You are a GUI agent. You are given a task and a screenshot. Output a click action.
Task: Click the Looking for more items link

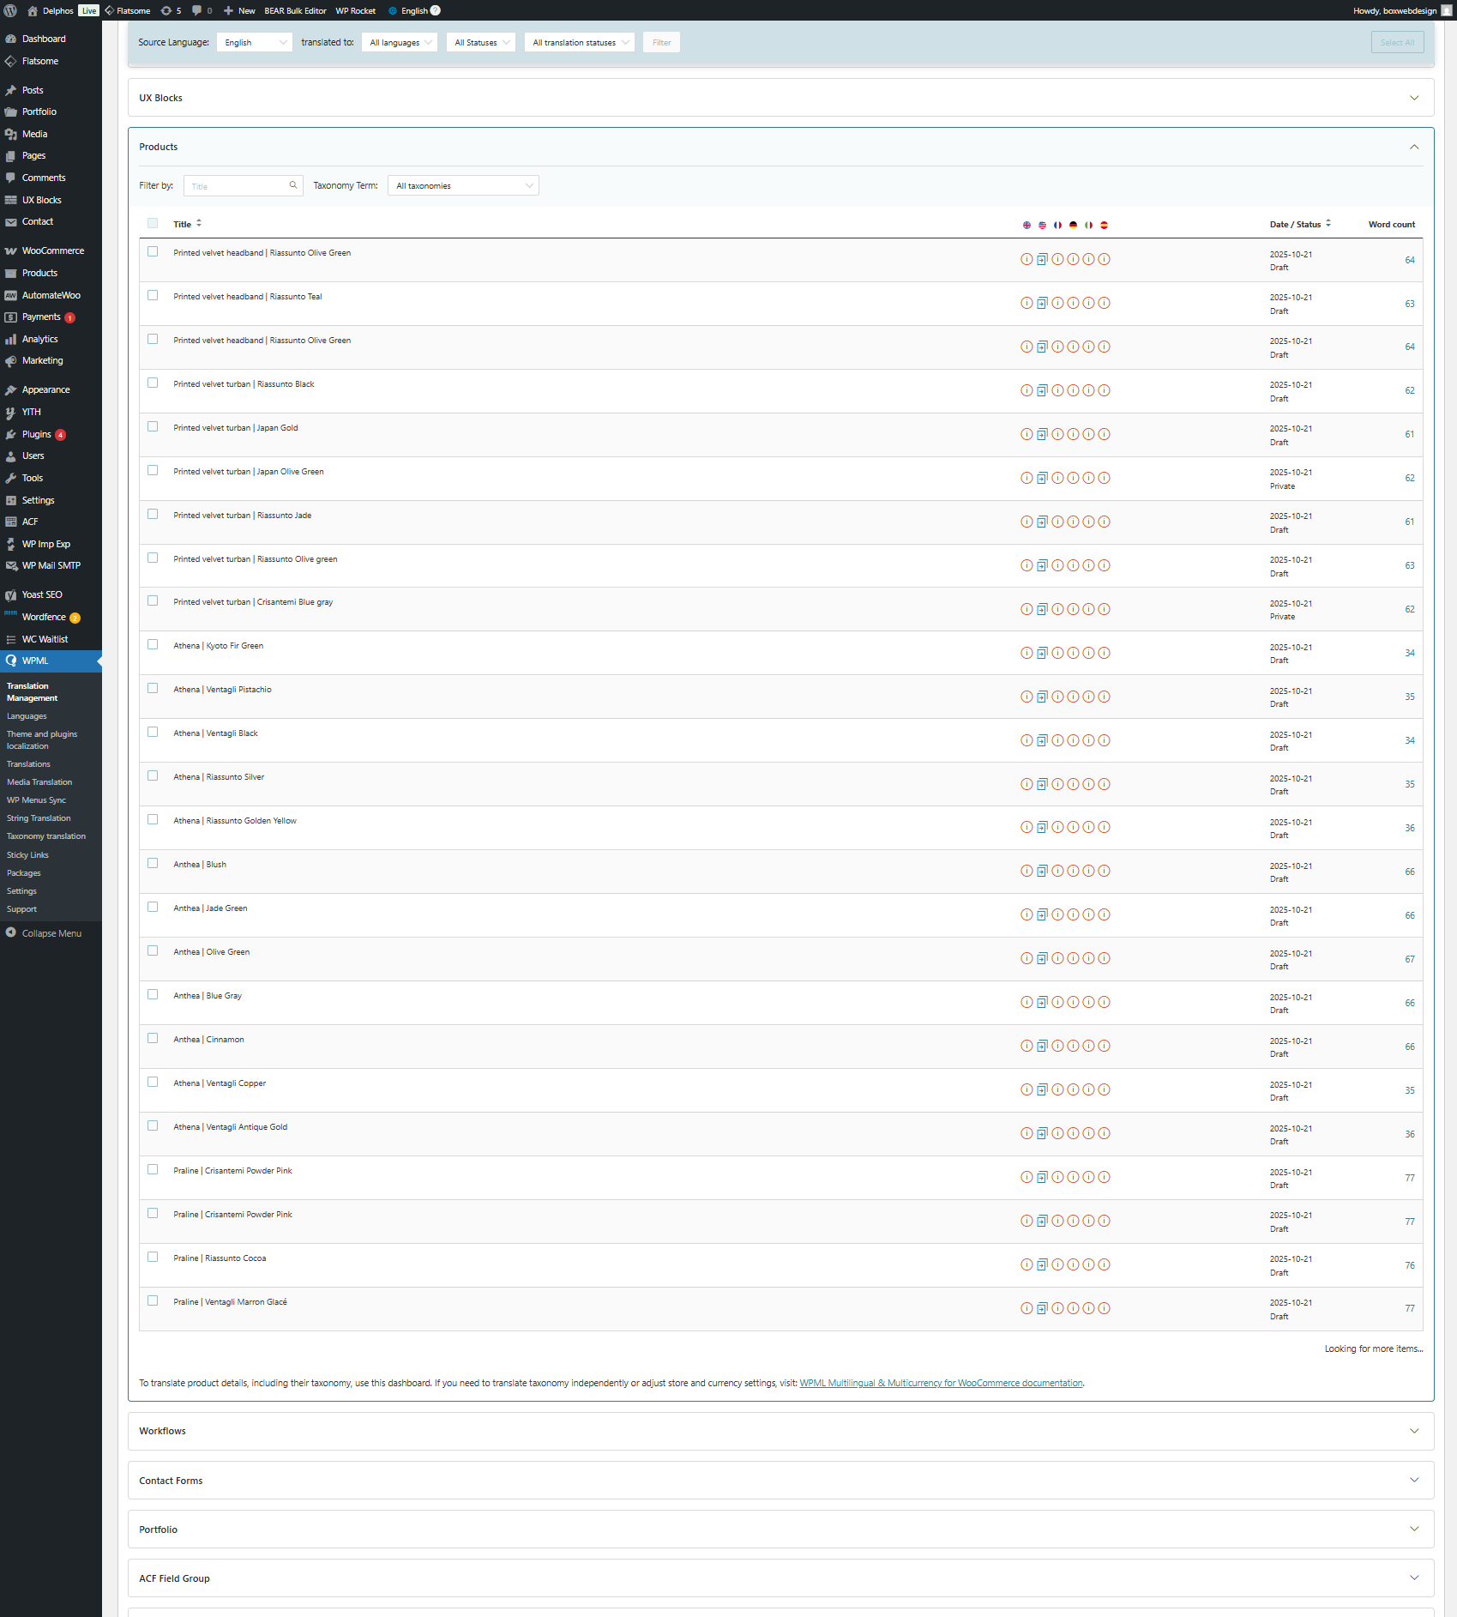click(1373, 1349)
